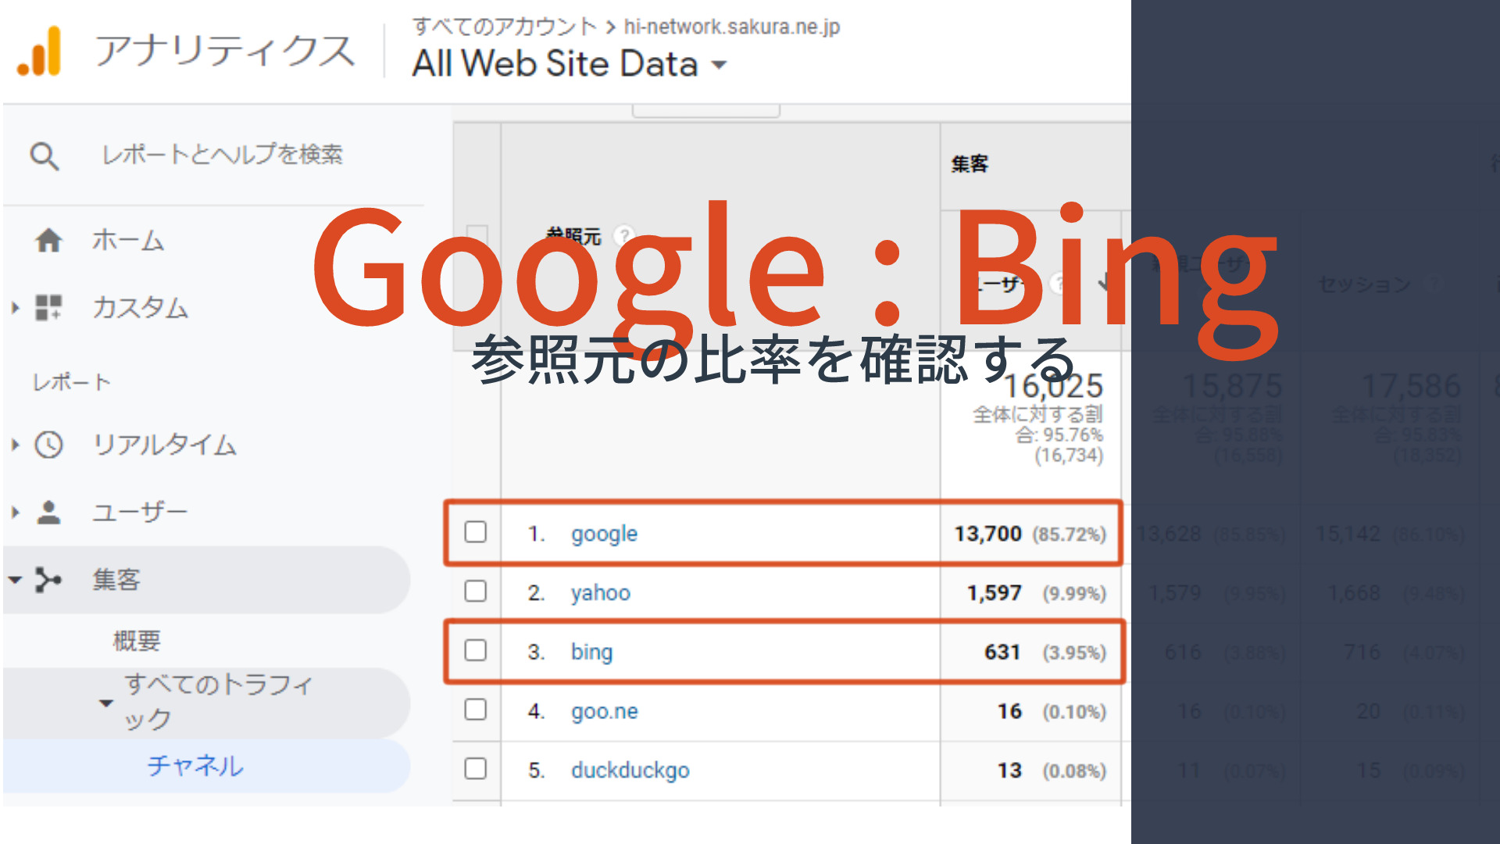Image resolution: width=1500 pixels, height=844 pixels.
Task: Select the Custom dashboard grid icon
Action: tap(48, 307)
